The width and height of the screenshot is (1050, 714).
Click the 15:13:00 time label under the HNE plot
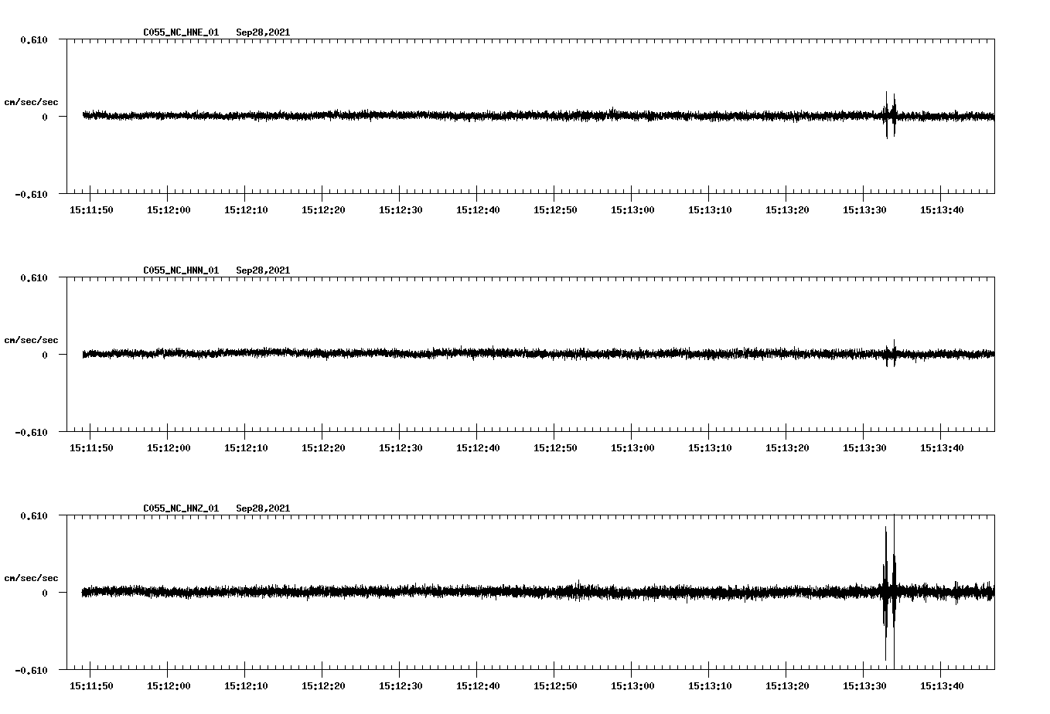pos(632,210)
